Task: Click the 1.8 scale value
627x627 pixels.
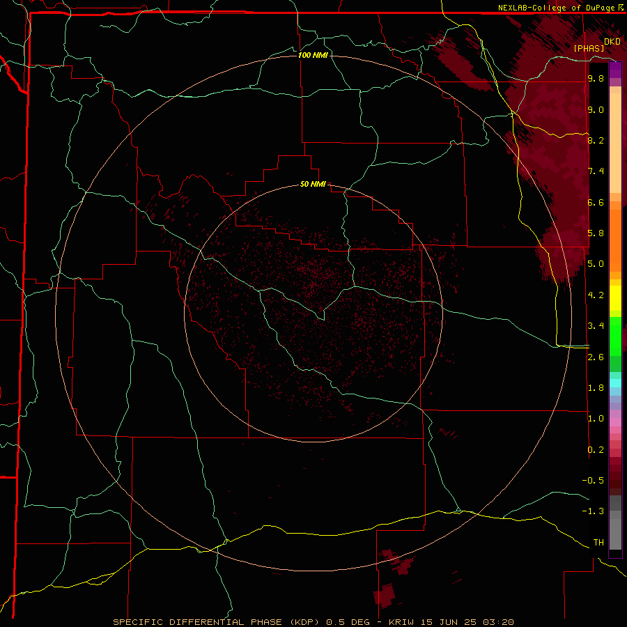Action: (596, 388)
